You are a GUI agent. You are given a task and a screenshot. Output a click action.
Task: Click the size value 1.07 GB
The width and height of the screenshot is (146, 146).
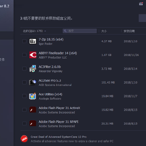(x=106, y=55)
